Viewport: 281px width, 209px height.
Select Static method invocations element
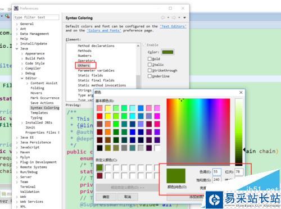(102, 85)
